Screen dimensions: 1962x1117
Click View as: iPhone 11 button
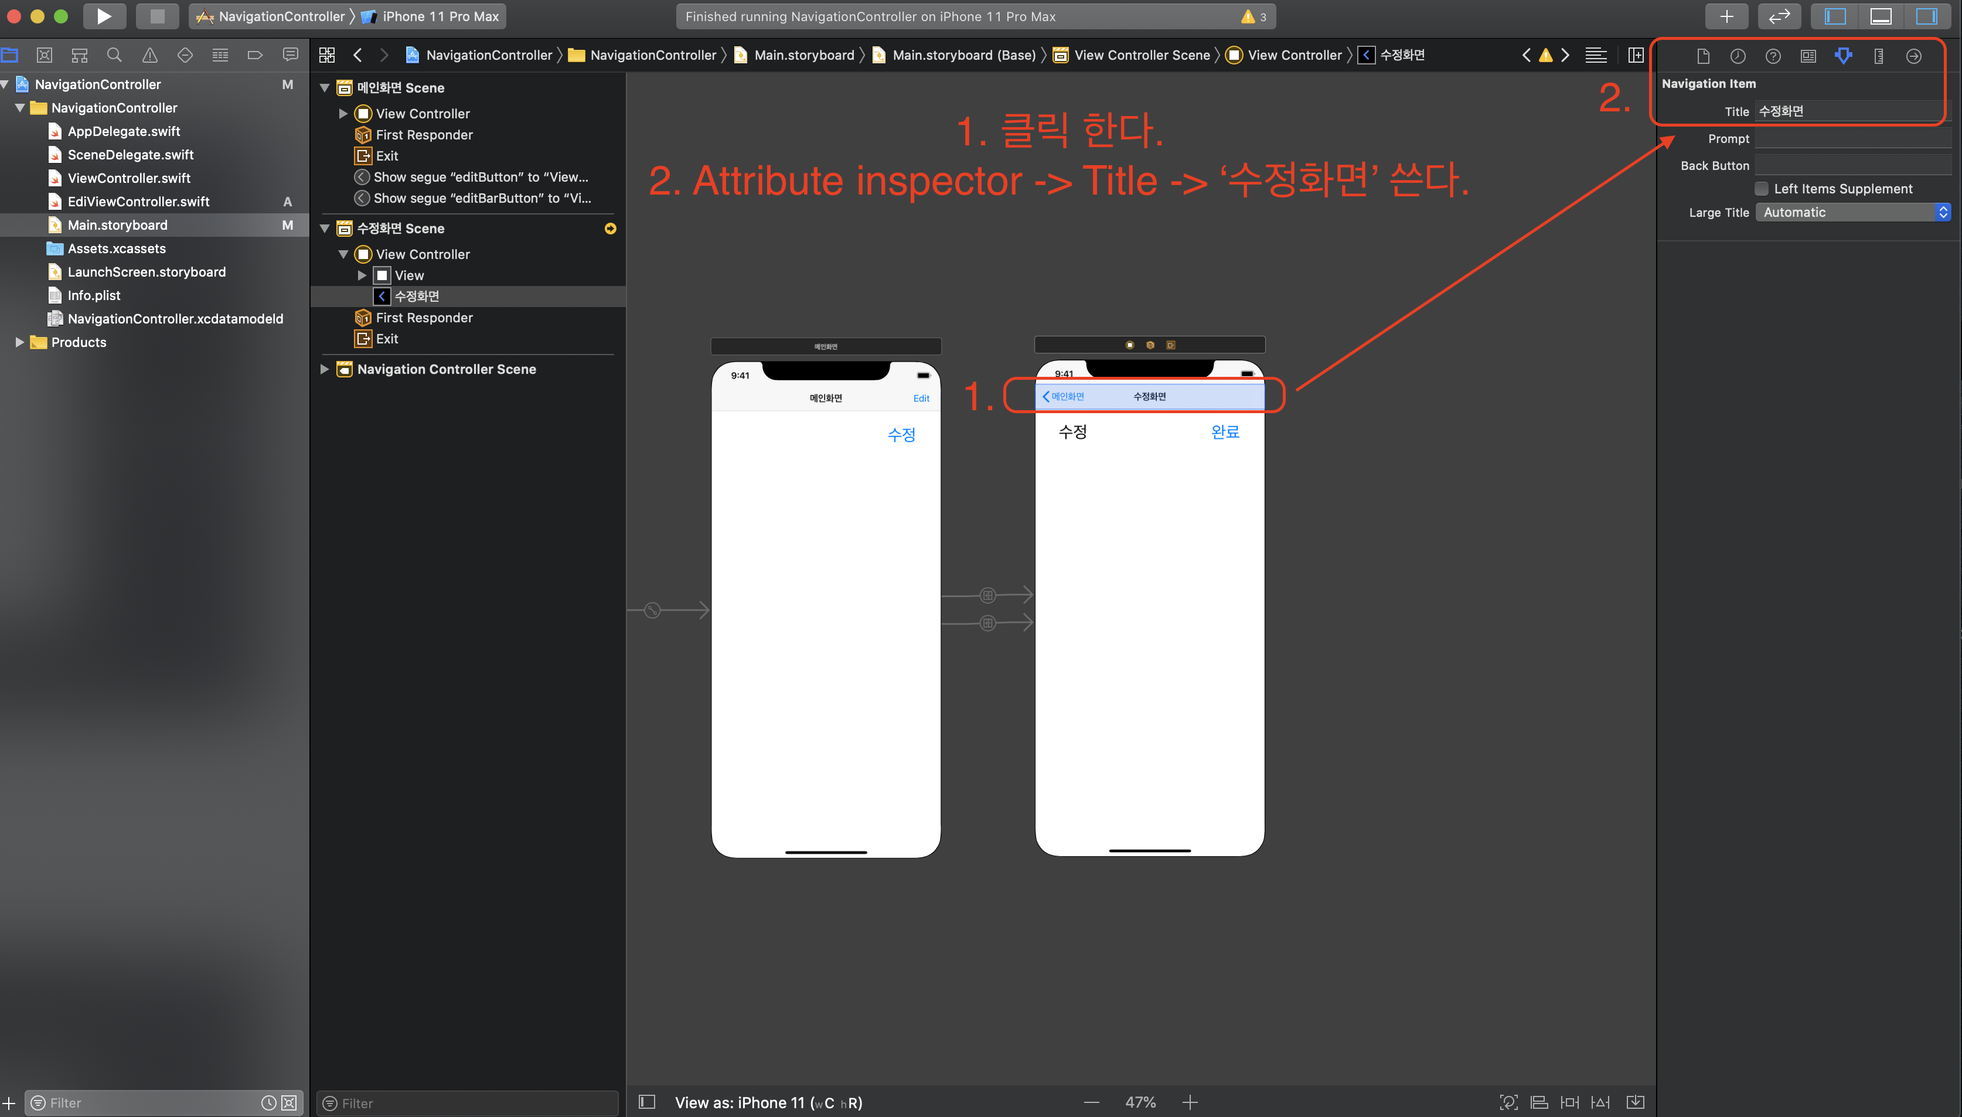pos(768,1102)
